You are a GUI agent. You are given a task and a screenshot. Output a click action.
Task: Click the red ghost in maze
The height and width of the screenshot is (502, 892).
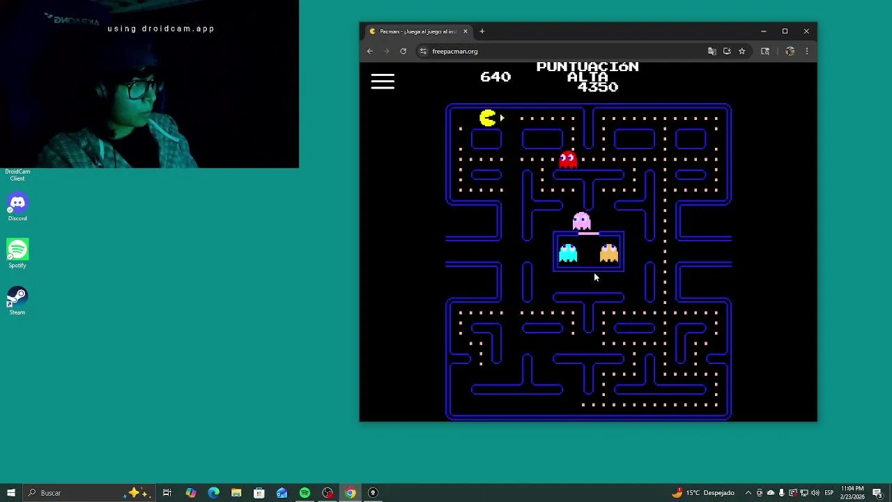click(568, 160)
